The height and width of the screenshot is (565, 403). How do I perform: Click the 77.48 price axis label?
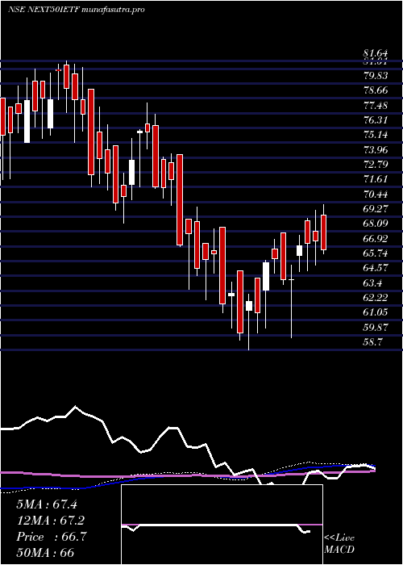[x=375, y=105]
